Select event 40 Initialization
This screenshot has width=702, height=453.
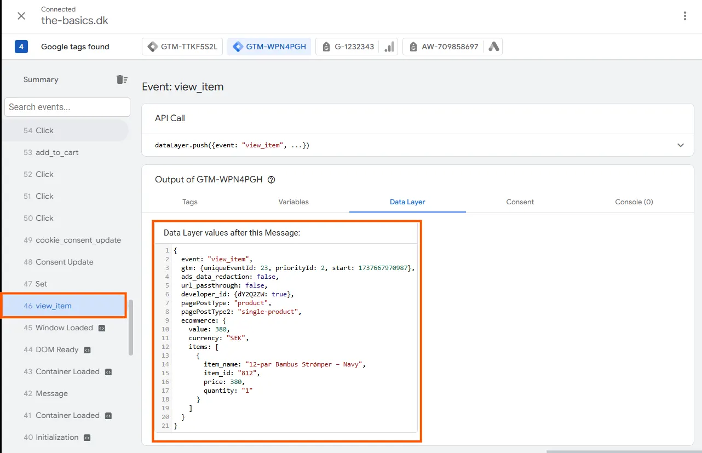[x=65, y=437]
